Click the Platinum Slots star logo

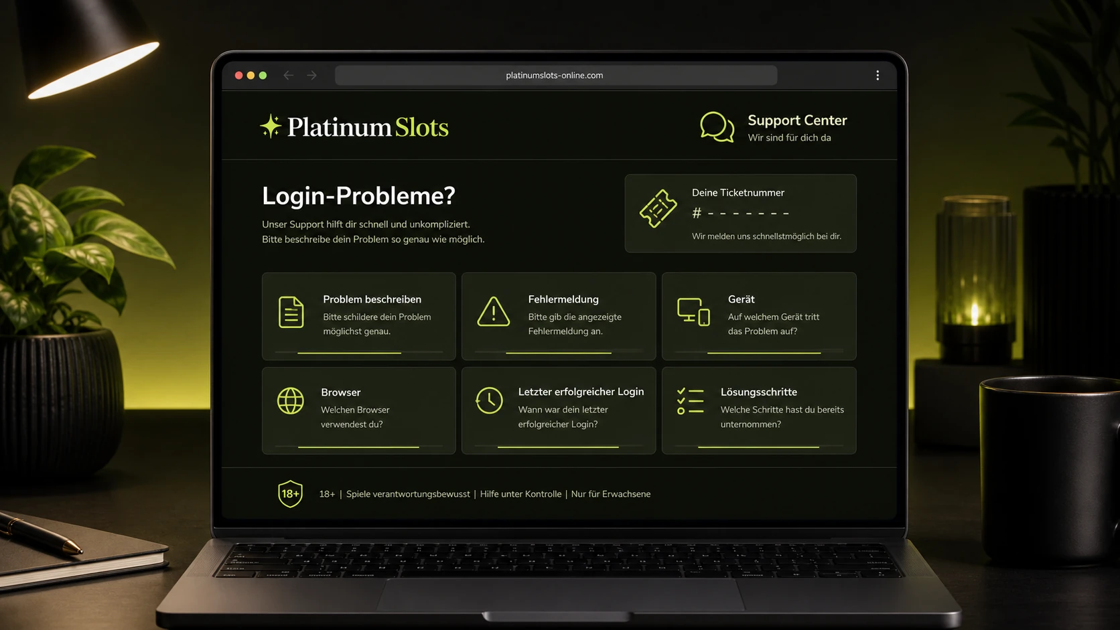pyautogui.click(x=271, y=127)
